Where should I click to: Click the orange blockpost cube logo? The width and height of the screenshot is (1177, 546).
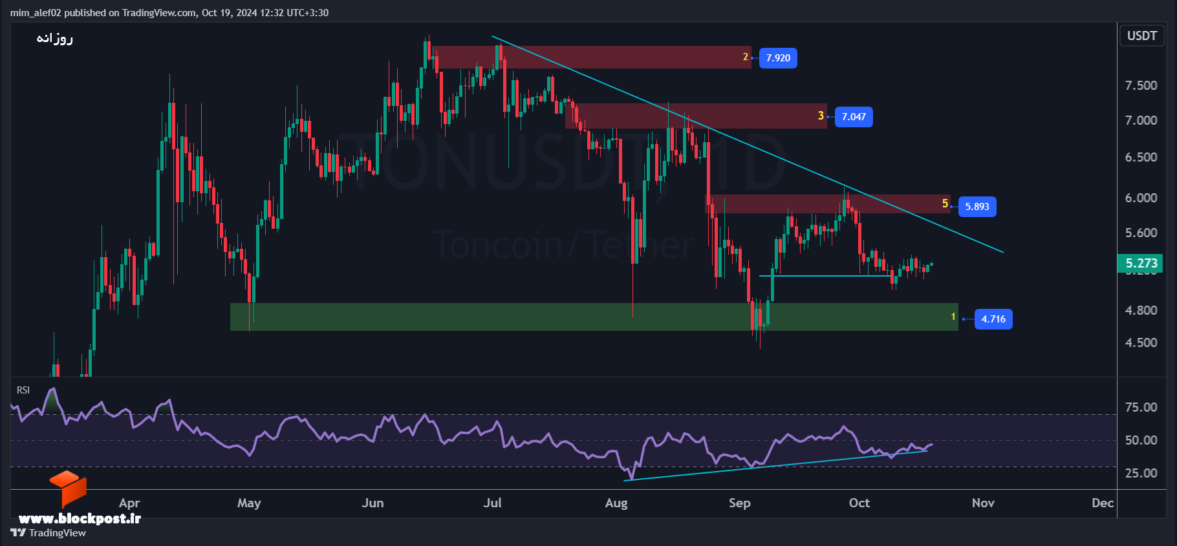pos(68,489)
